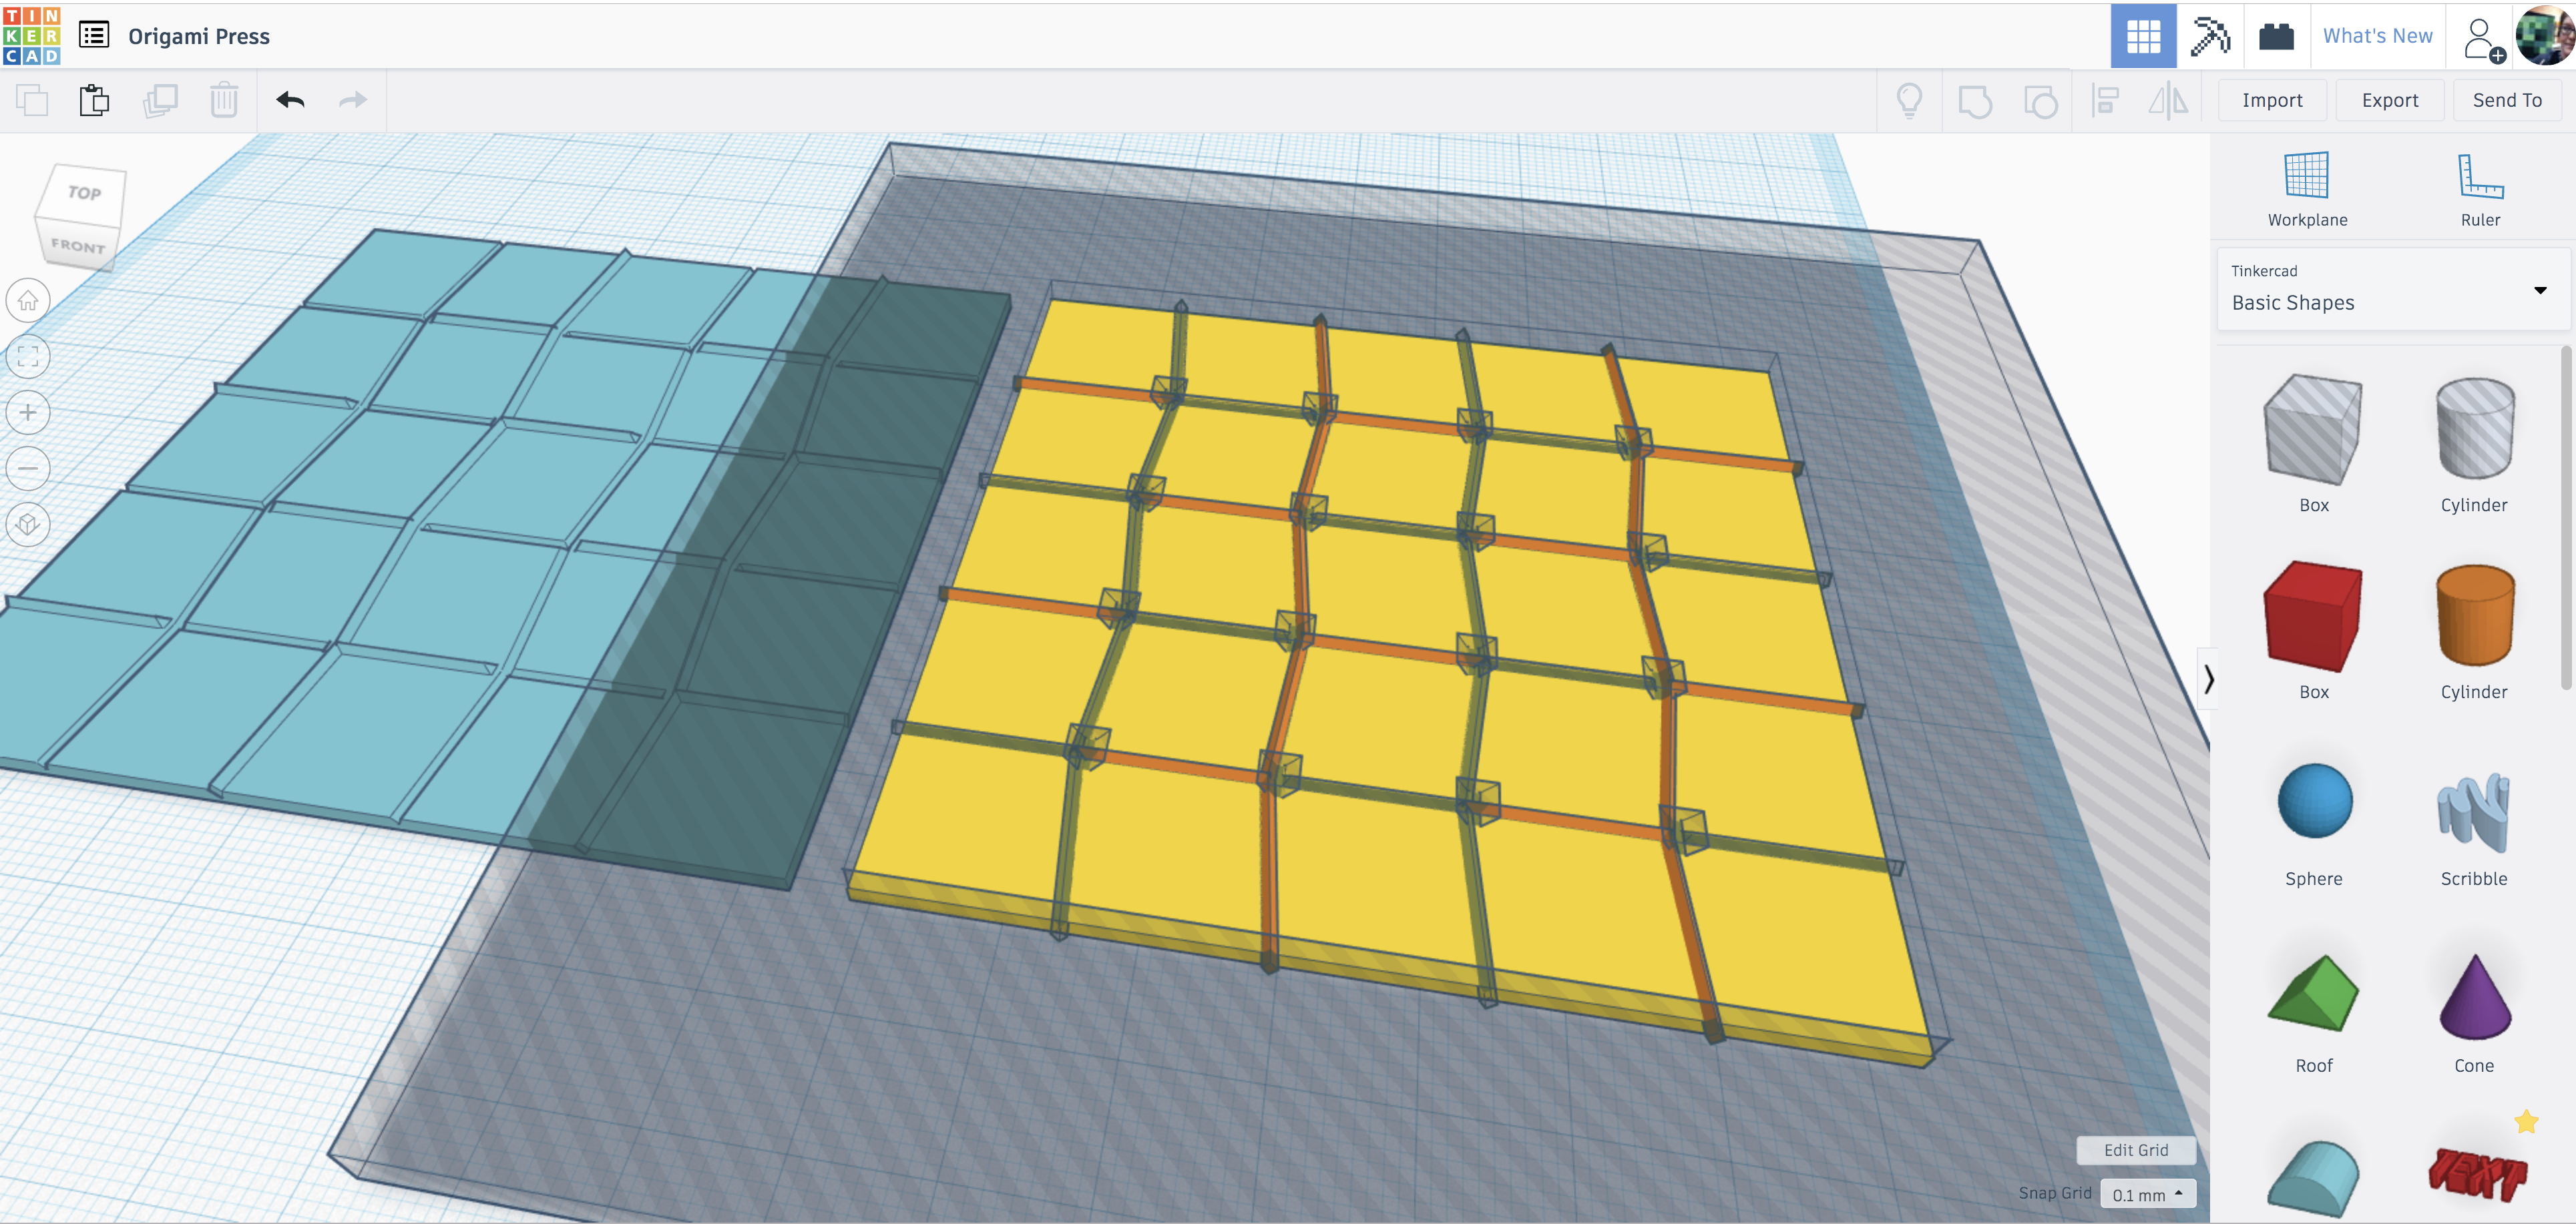Select the Ruler tool

point(2480,190)
